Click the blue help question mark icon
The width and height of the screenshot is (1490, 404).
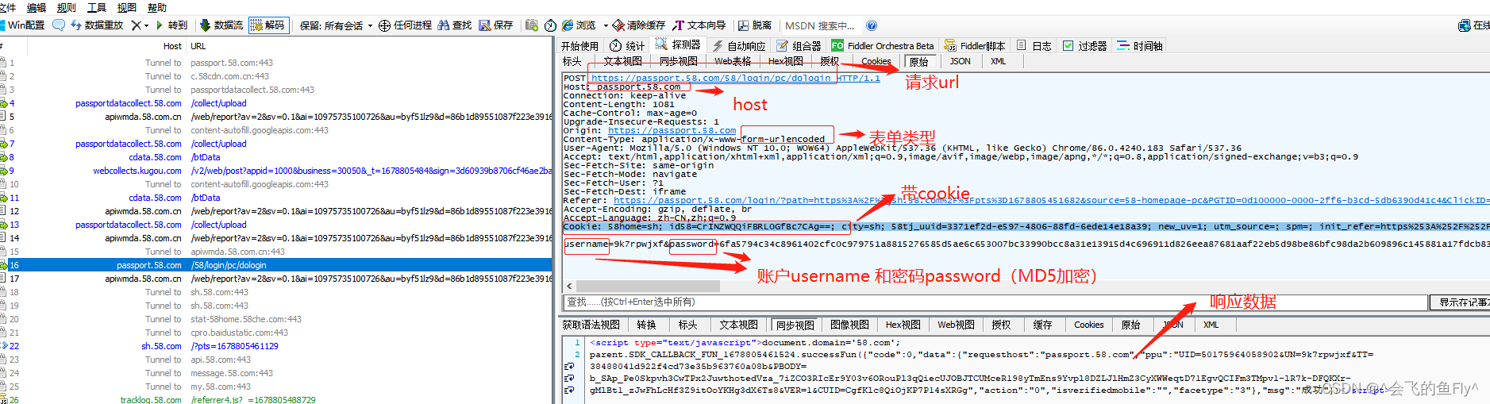[x=872, y=25]
